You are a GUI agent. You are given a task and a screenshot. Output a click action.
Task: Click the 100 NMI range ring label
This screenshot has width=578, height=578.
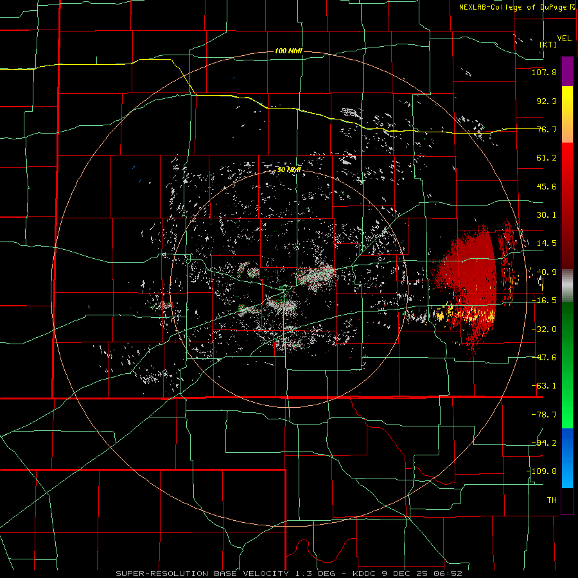(288, 51)
